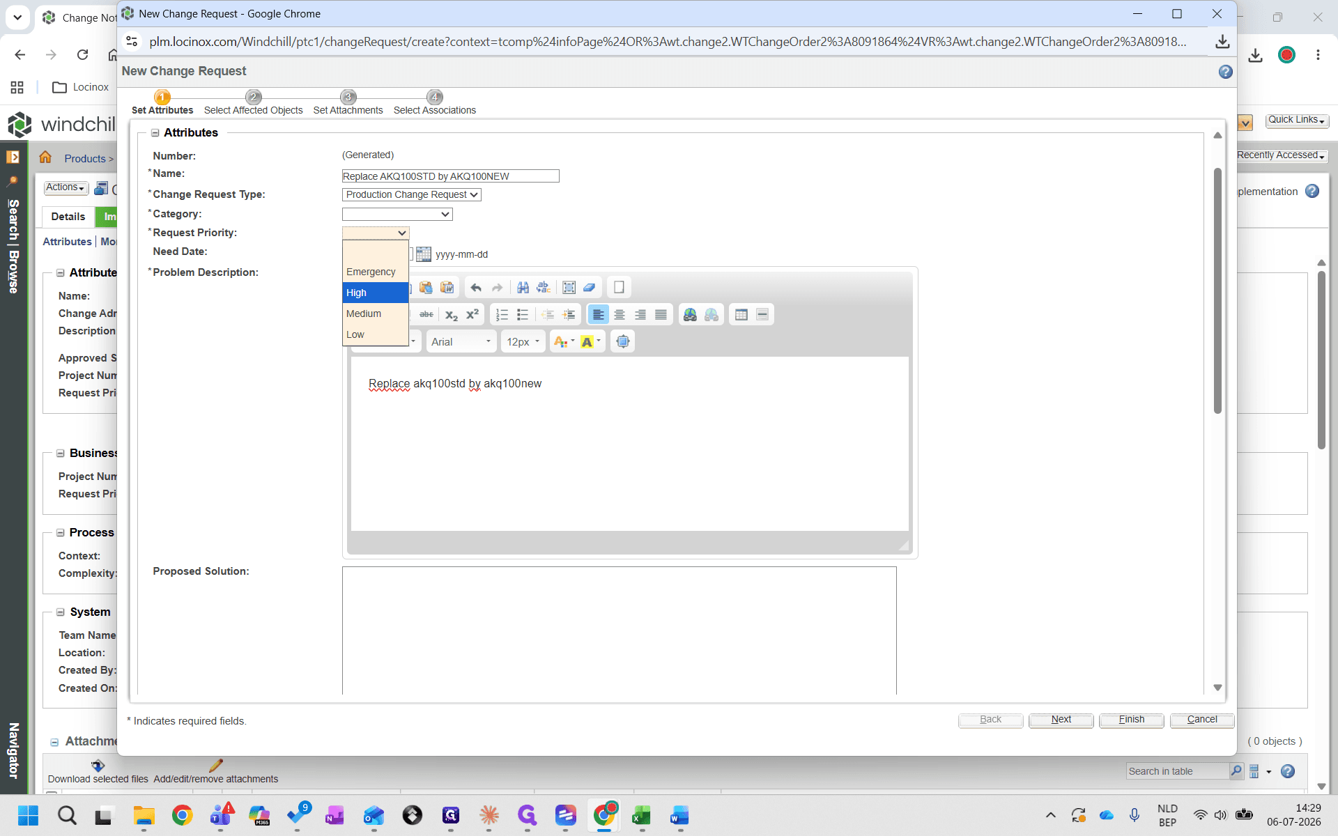Insert a table into the description

click(x=741, y=315)
